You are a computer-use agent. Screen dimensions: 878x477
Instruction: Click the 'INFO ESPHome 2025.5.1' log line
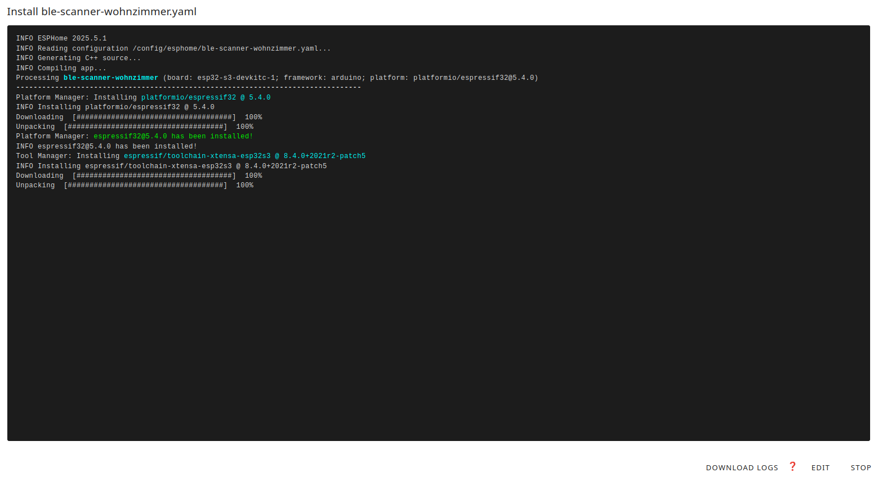61,39
